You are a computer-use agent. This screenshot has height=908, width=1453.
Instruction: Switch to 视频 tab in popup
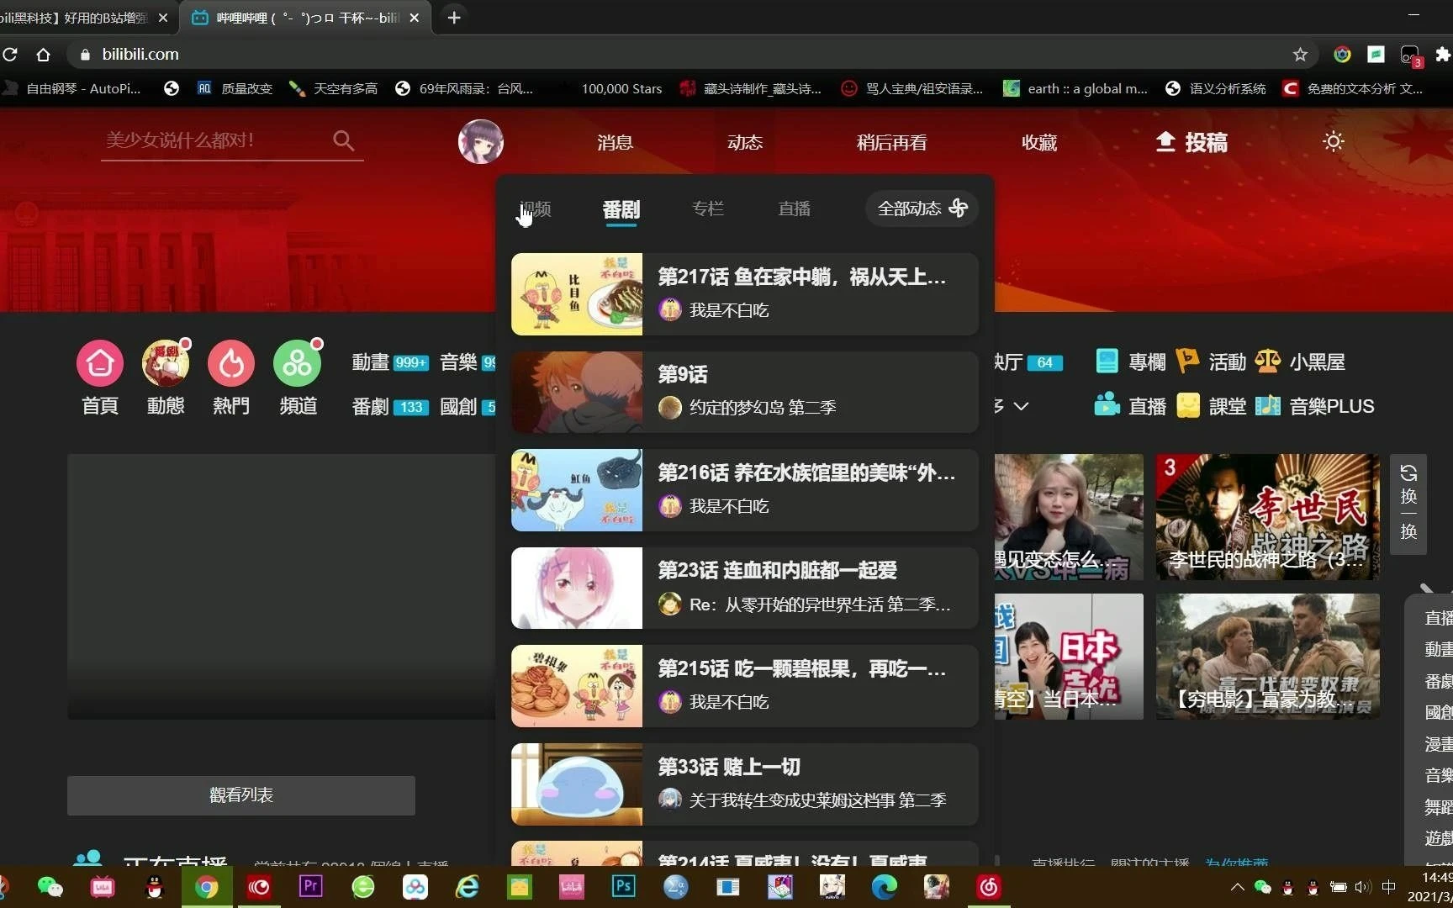coord(535,209)
